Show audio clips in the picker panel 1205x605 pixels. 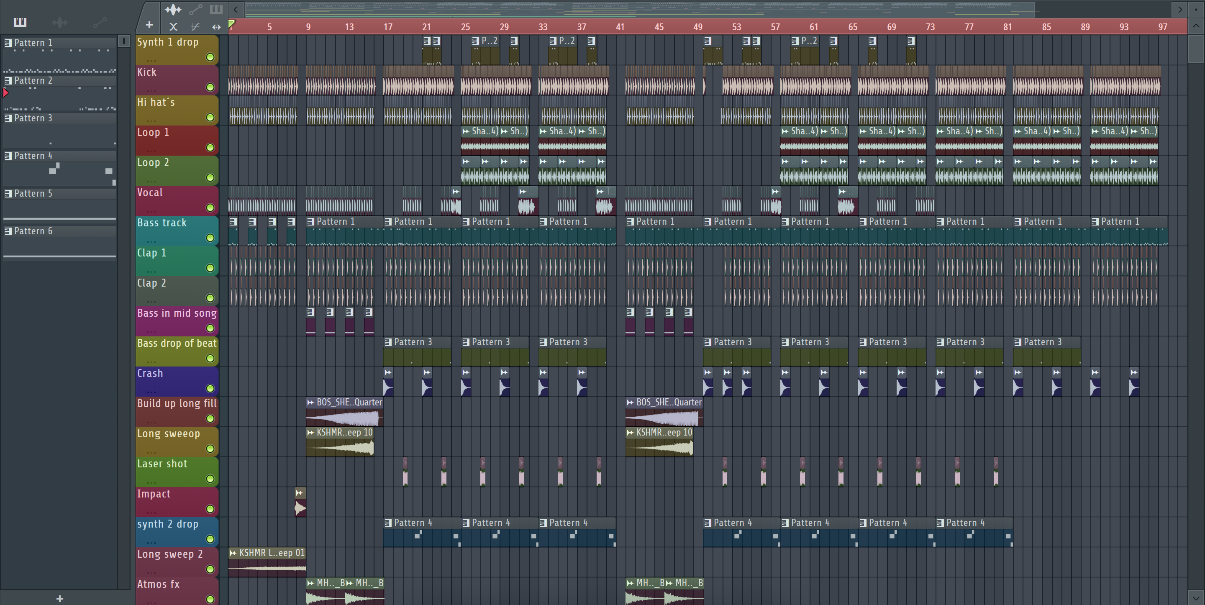(59, 22)
